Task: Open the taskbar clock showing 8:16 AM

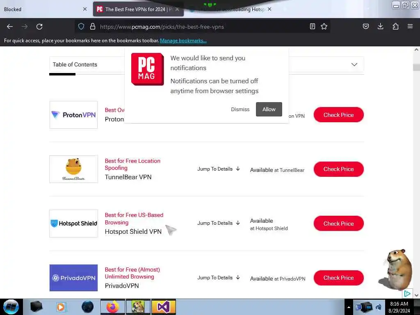Action: (399, 307)
